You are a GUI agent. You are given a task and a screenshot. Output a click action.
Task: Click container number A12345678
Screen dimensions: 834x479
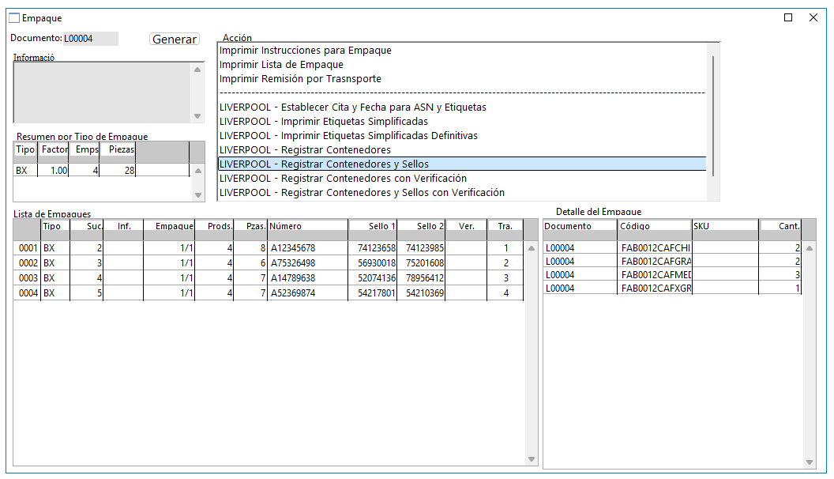(293, 248)
